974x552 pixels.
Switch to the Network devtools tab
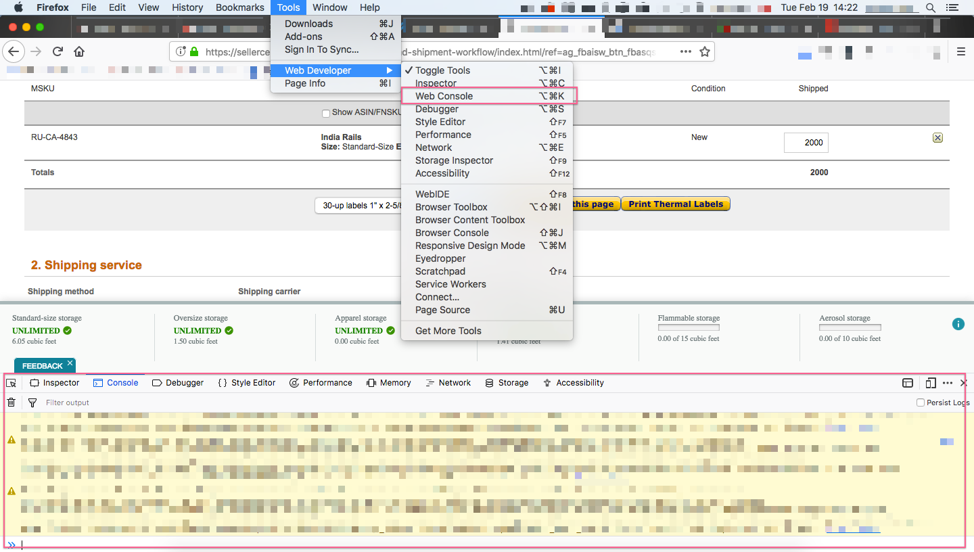coord(448,383)
